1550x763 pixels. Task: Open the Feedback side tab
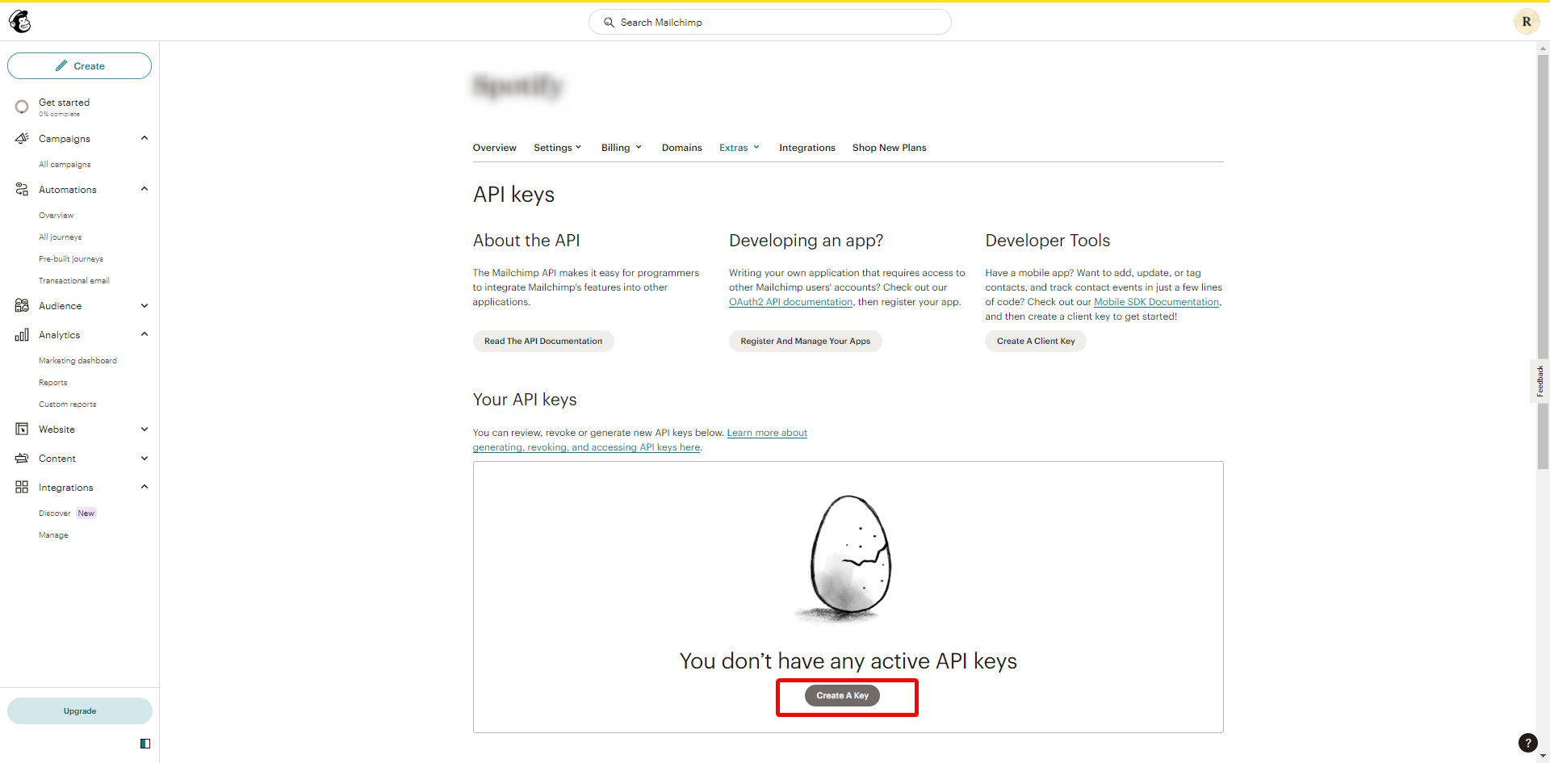(1540, 380)
